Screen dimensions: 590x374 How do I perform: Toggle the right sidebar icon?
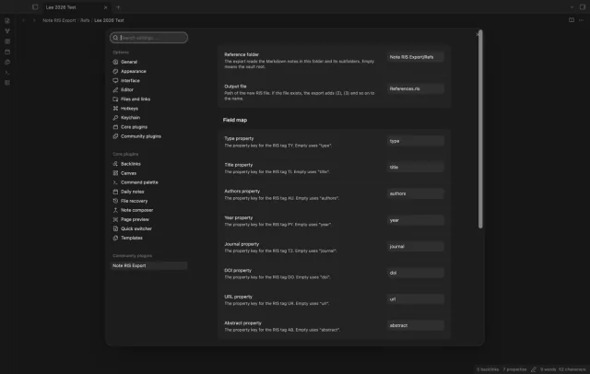tap(583, 6)
